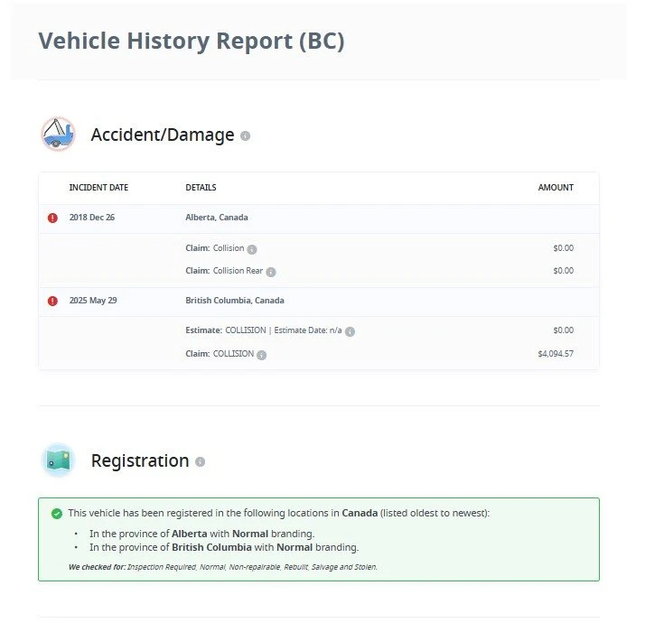Click the Vehicle History Report (BC) title
The width and height of the screenshot is (664, 632).
[192, 41]
